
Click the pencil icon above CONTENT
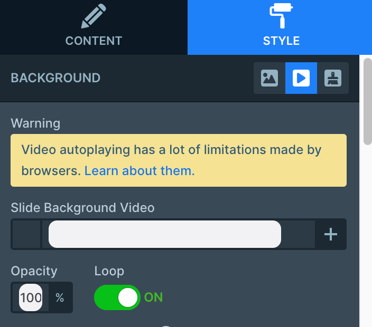94,17
